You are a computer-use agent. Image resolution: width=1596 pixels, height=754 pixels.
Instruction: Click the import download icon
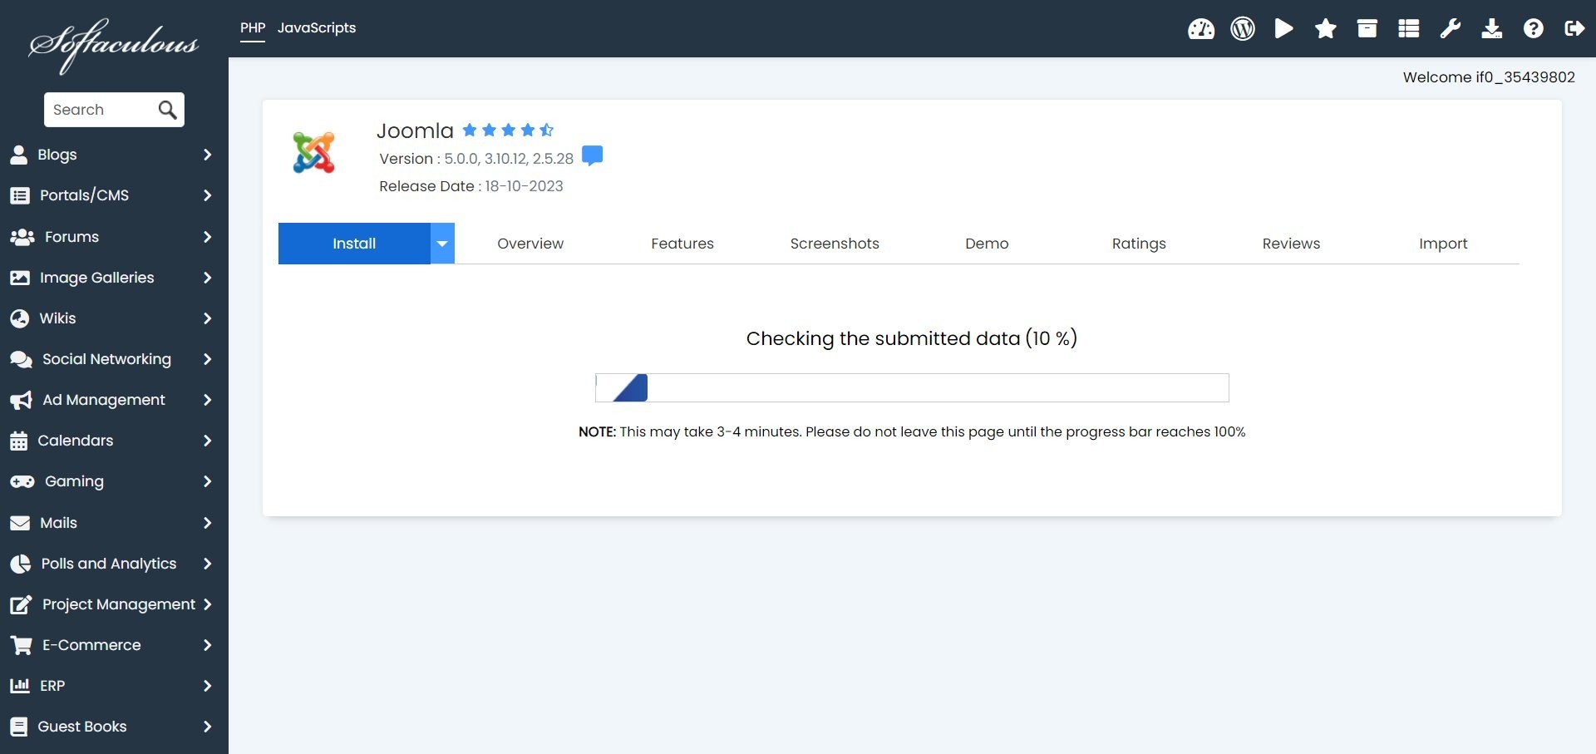click(1491, 29)
